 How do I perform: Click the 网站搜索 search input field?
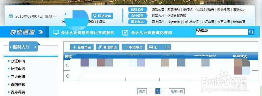tap(222, 32)
